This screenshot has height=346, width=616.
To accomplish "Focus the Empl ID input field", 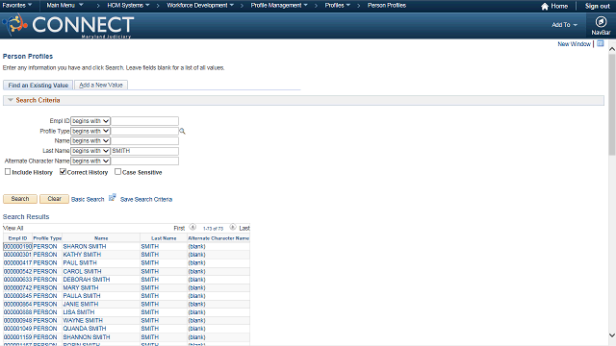I will (x=145, y=121).
